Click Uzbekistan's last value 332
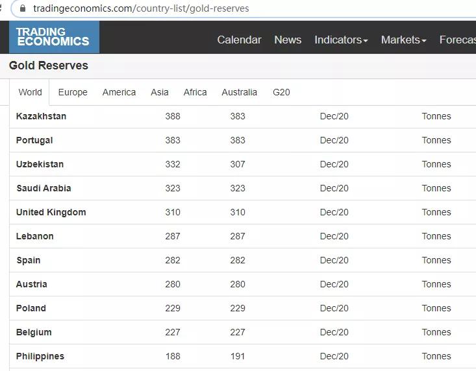Viewport: 476px width, 371px height. pos(173,164)
